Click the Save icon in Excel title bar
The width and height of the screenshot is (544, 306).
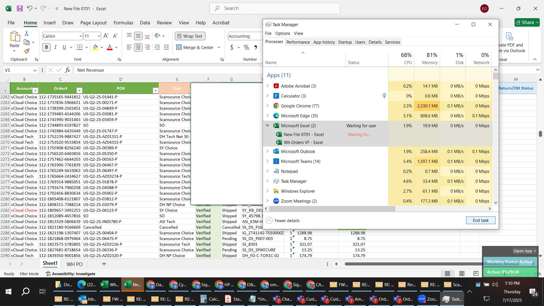pos(20,8)
